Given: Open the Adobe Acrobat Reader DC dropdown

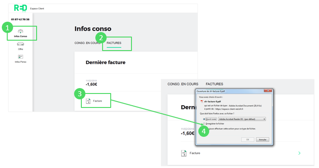Looking at the screenshot, I should pyautogui.click(x=242, y=119).
